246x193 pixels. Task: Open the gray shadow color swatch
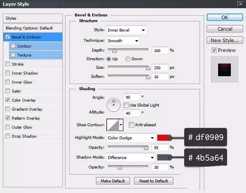(164, 157)
